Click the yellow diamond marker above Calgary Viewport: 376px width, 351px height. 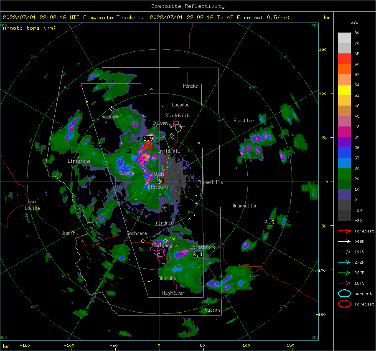[x=165, y=240]
